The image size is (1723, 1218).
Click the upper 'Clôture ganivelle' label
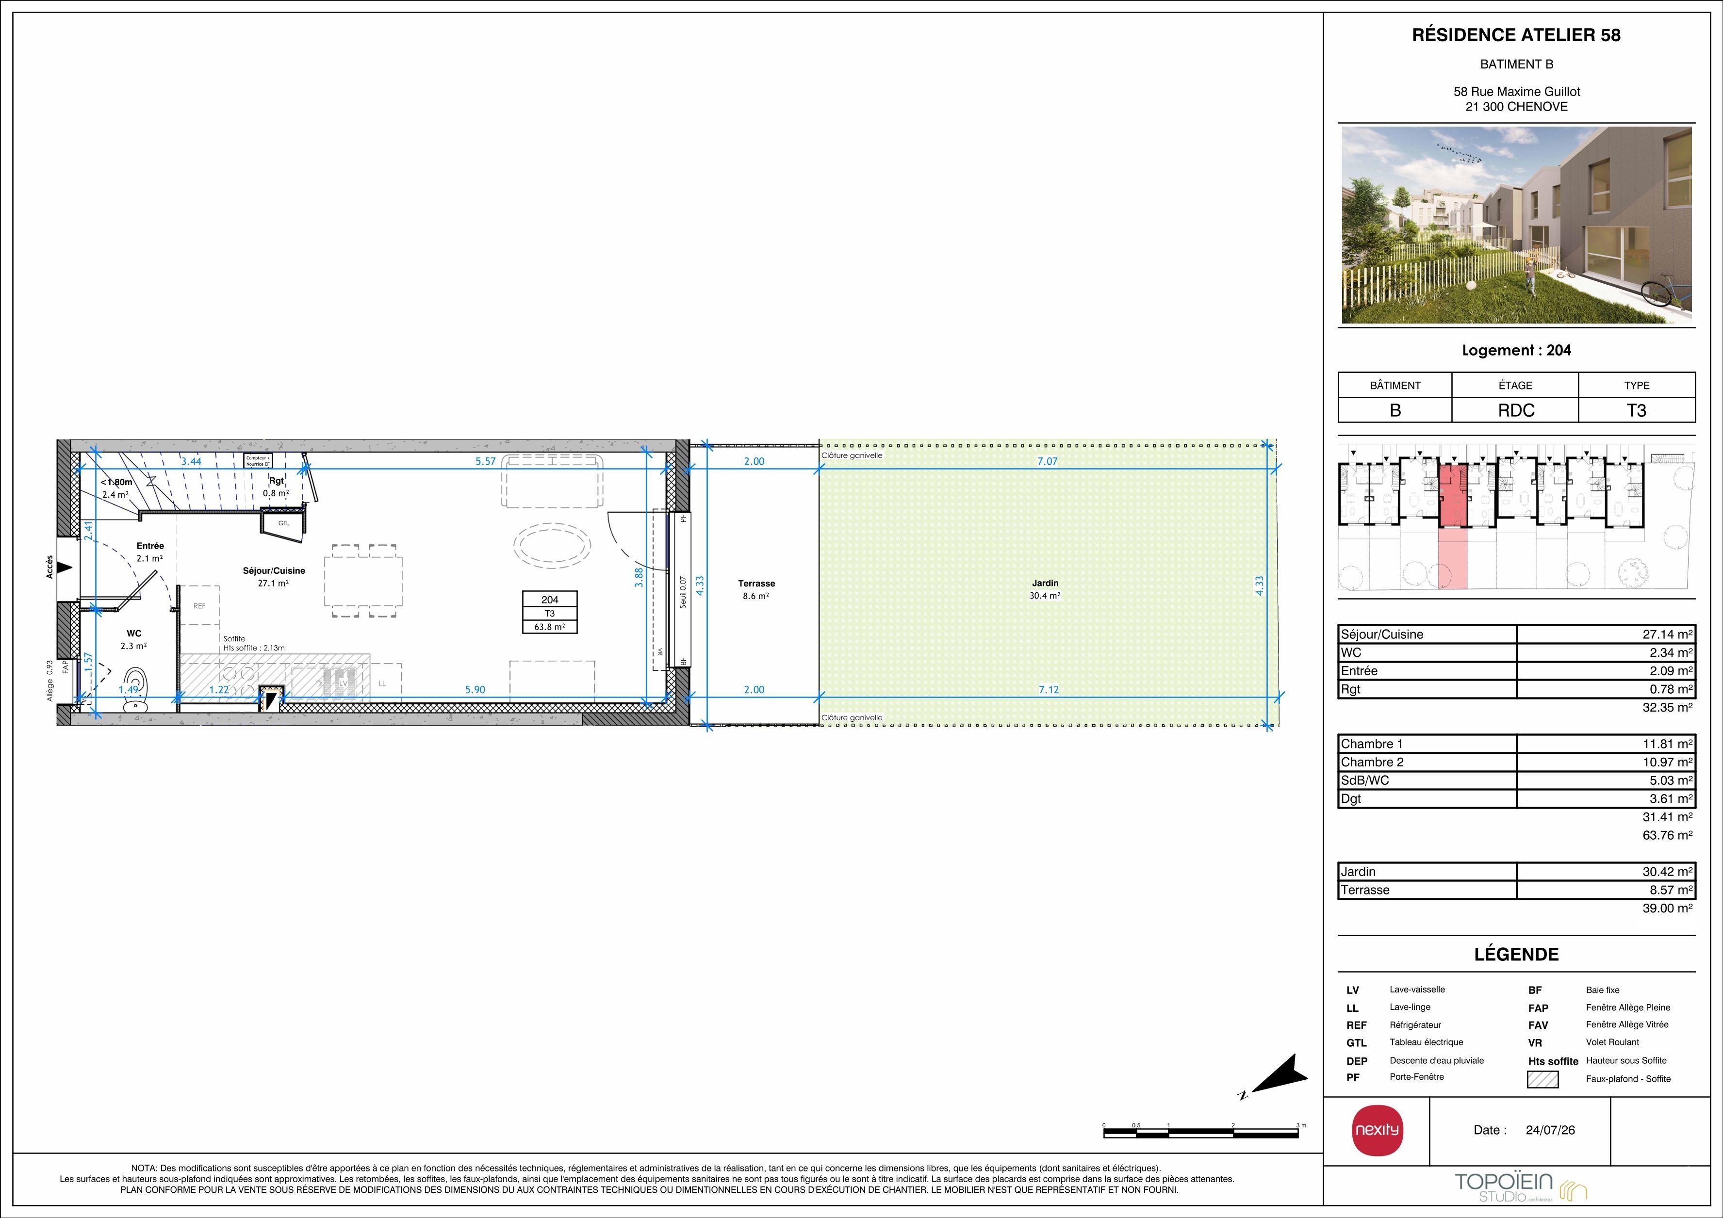852,455
